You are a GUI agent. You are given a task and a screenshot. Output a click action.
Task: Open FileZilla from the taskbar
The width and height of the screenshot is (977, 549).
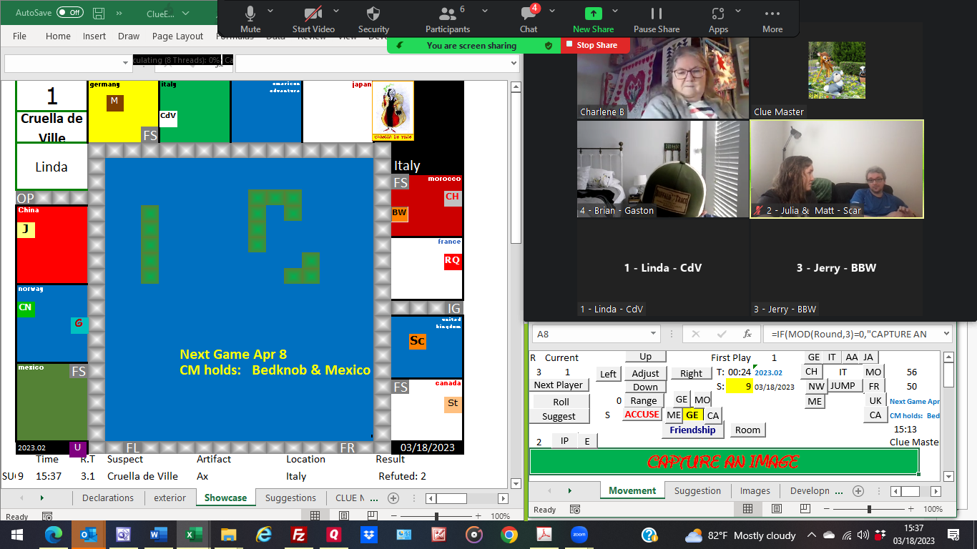[x=299, y=535]
